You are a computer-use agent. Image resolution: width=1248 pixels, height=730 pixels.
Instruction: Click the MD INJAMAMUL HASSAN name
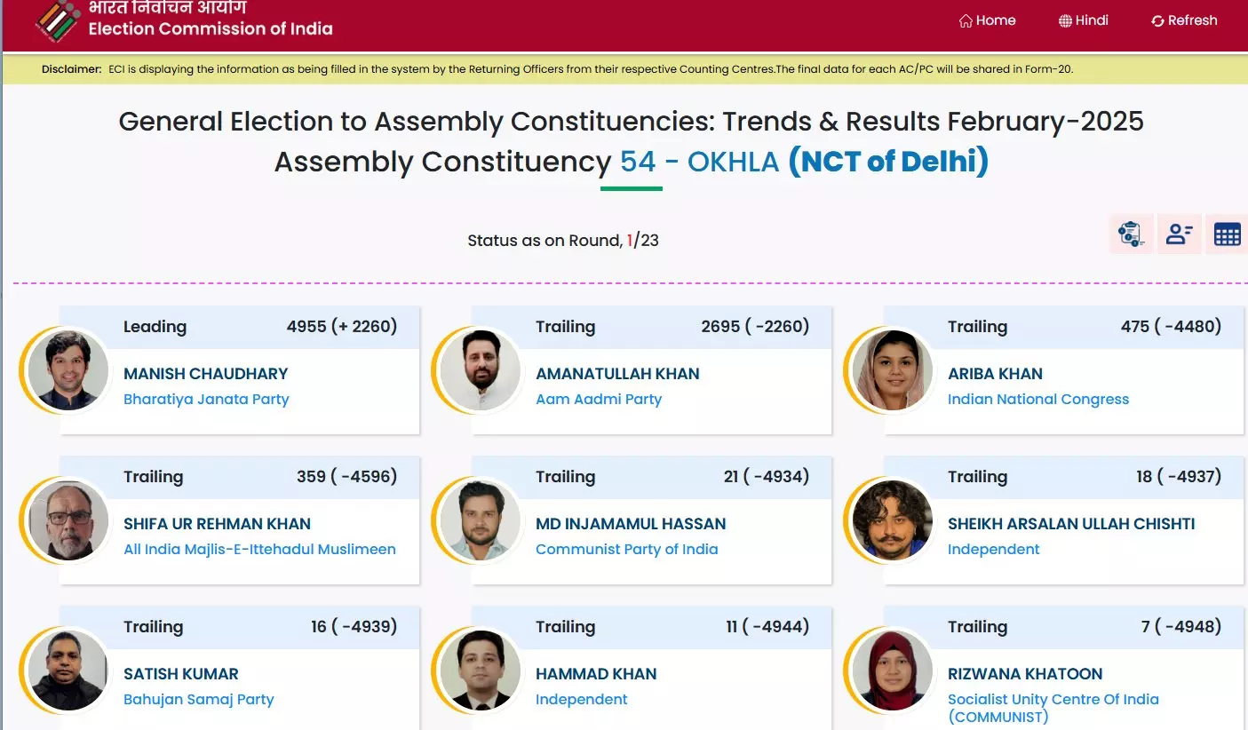pos(631,524)
